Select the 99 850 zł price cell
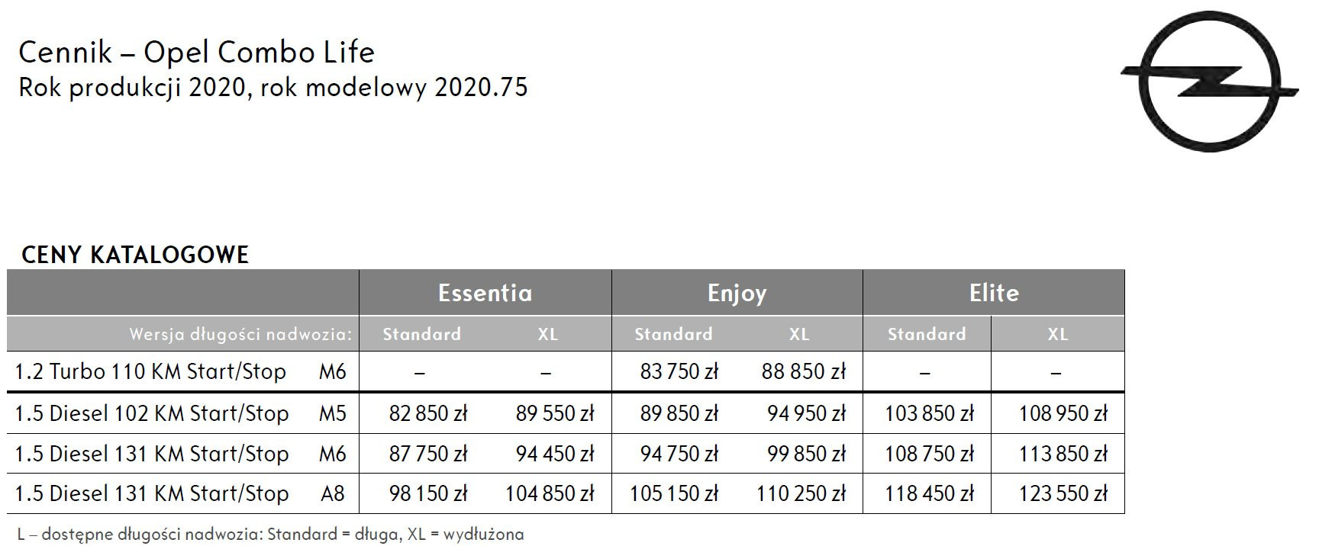Screen dimensions: 1319x546 tap(806, 454)
